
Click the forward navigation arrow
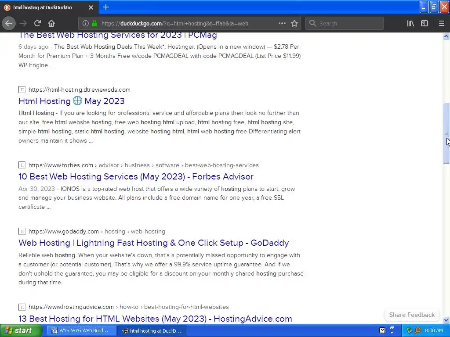pyautogui.click(x=23, y=23)
